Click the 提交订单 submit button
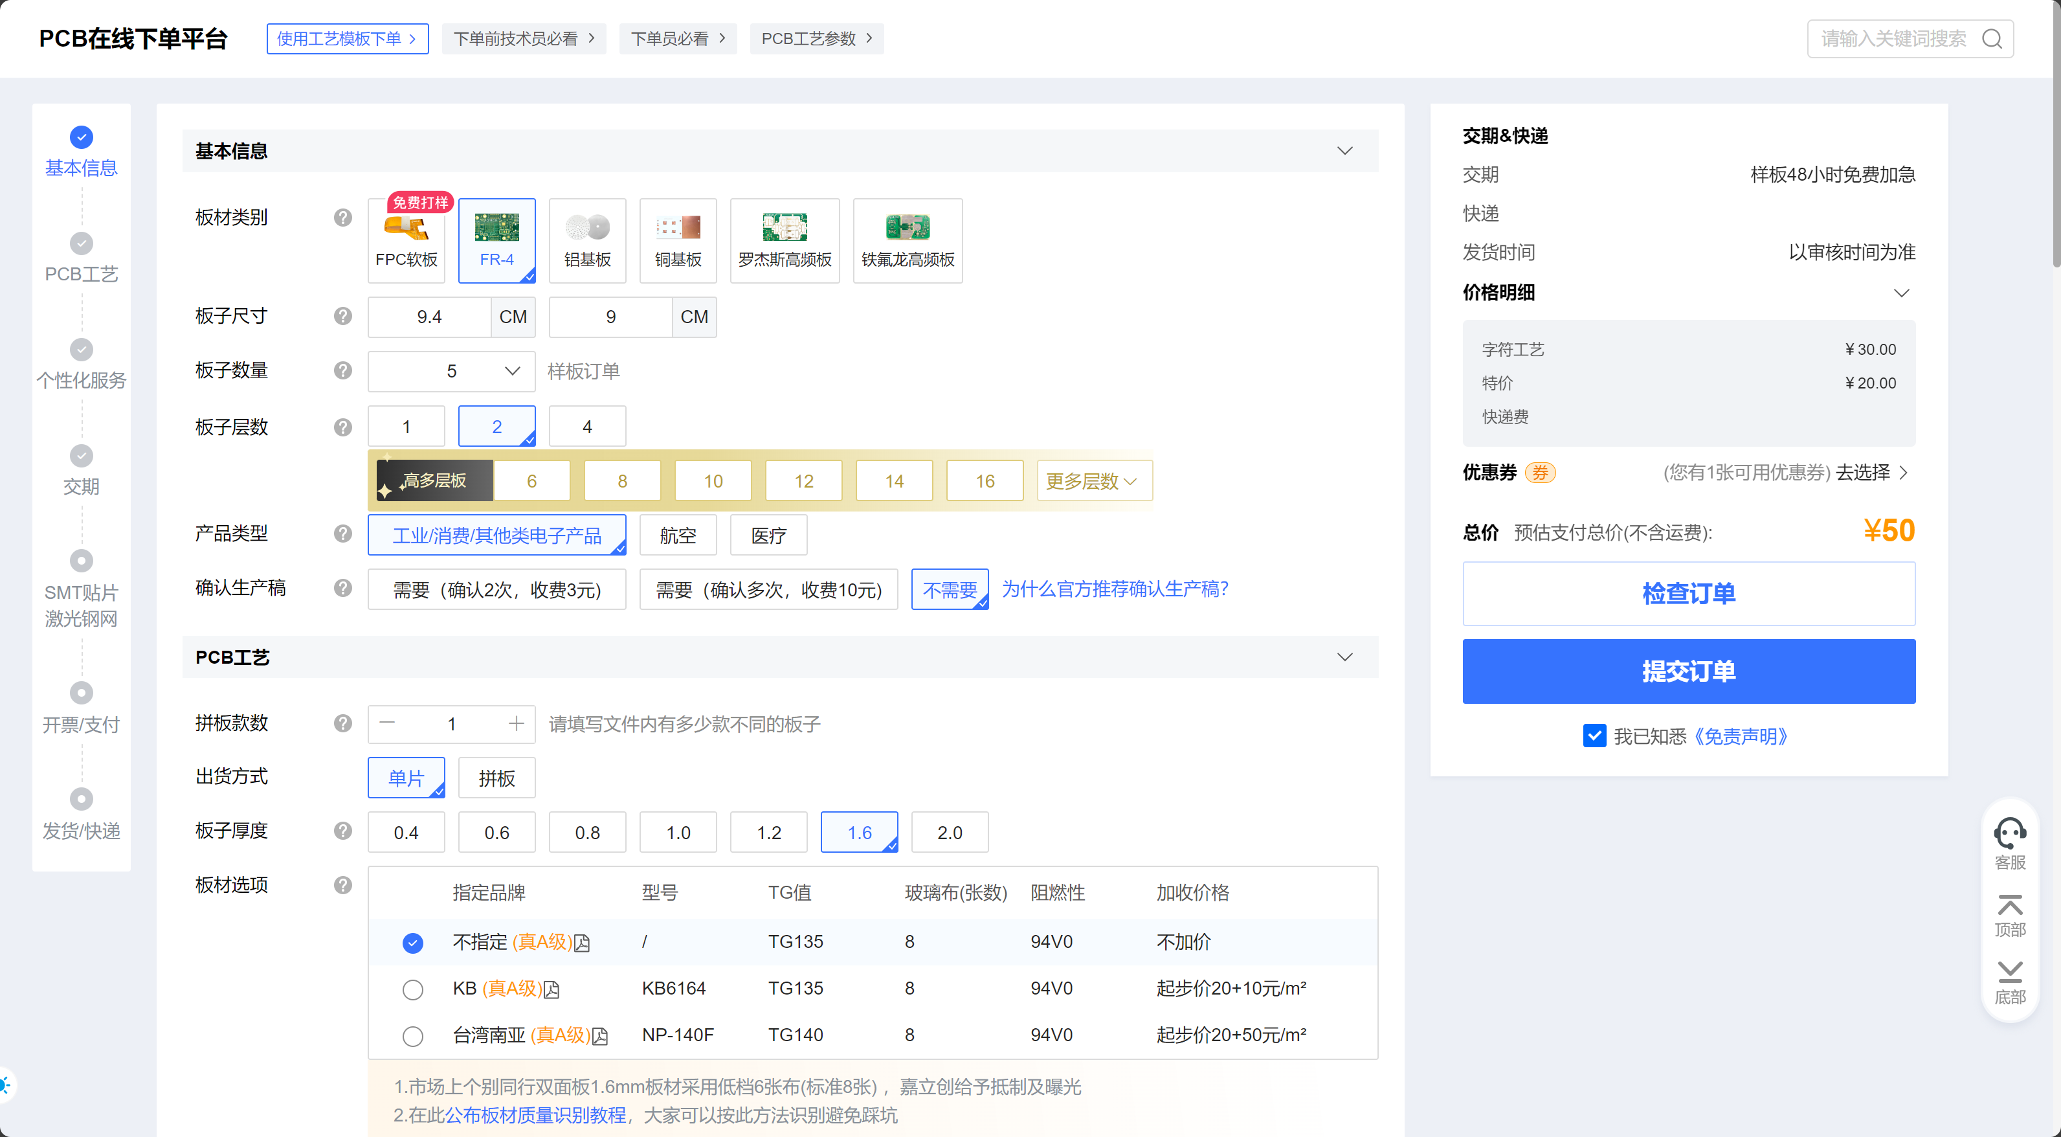The height and width of the screenshot is (1137, 2061). (x=1688, y=671)
